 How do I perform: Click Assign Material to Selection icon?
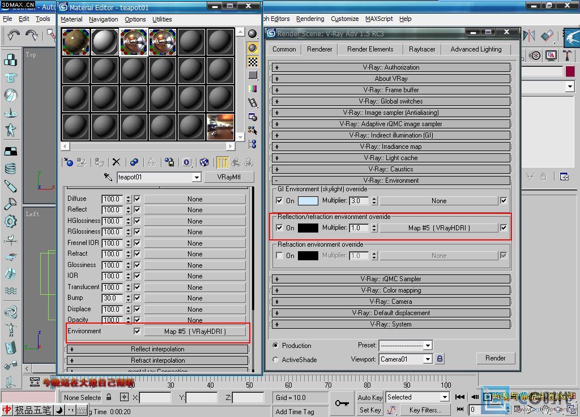[99, 162]
